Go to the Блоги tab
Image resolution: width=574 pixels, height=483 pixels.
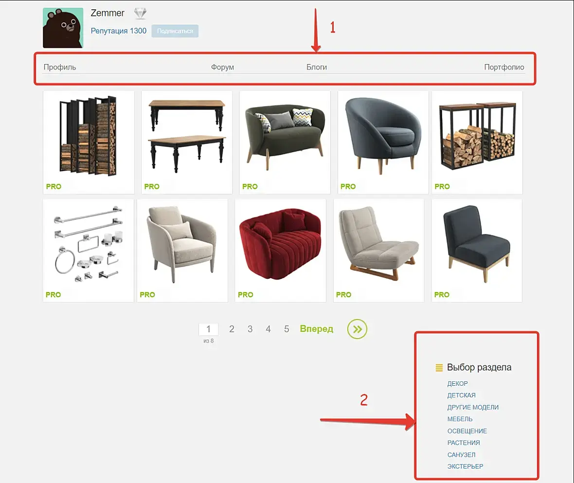317,67
